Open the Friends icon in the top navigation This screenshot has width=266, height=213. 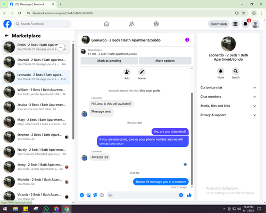click(x=131, y=24)
